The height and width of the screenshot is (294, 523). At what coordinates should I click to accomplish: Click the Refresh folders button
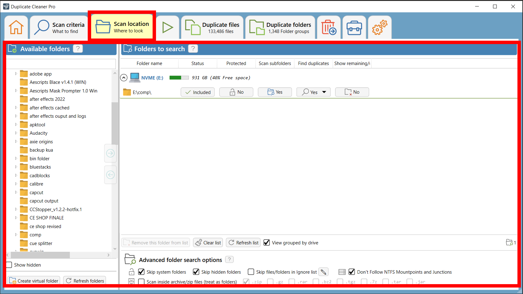pyautogui.click(x=85, y=281)
